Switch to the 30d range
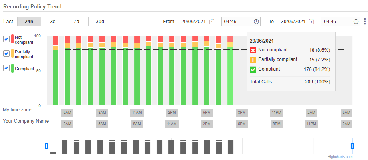This screenshot has width=368, height=160. point(100,22)
